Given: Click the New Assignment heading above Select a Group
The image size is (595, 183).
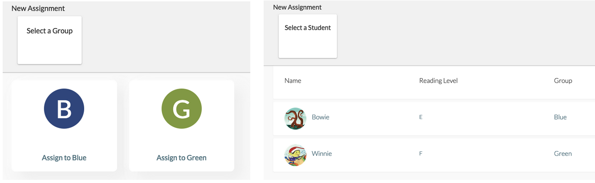Looking at the screenshot, I should tap(38, 8).
